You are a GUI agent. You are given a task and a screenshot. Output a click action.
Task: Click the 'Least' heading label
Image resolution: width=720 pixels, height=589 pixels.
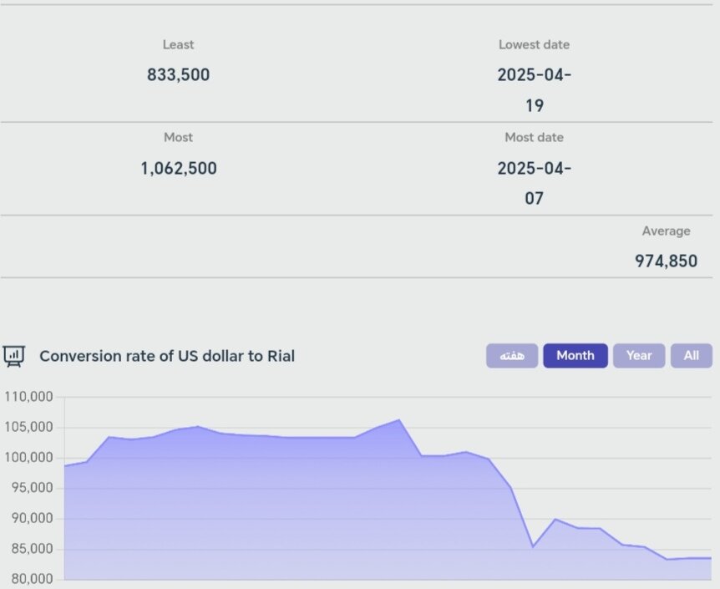click(x=179, y=45)
